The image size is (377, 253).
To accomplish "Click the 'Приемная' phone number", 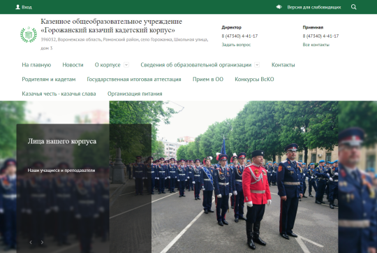I will pos(320,36).
